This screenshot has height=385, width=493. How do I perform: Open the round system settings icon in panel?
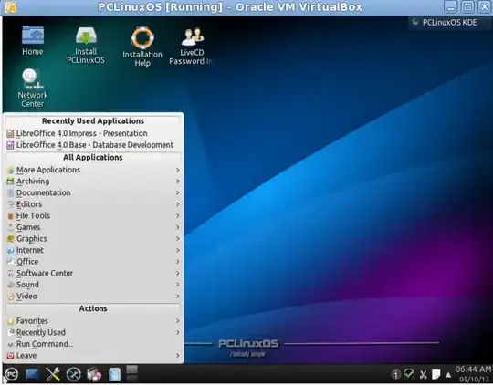74,374
